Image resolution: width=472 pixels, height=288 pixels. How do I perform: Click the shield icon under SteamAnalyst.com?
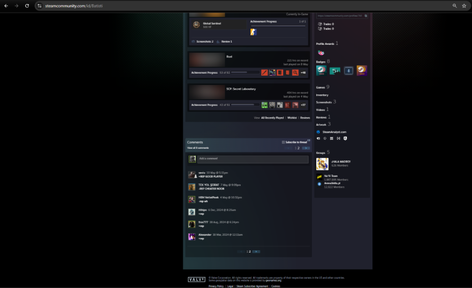[346, 138]
